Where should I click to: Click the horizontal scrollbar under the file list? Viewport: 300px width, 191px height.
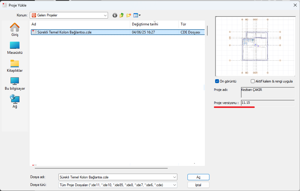click(101, 168)
